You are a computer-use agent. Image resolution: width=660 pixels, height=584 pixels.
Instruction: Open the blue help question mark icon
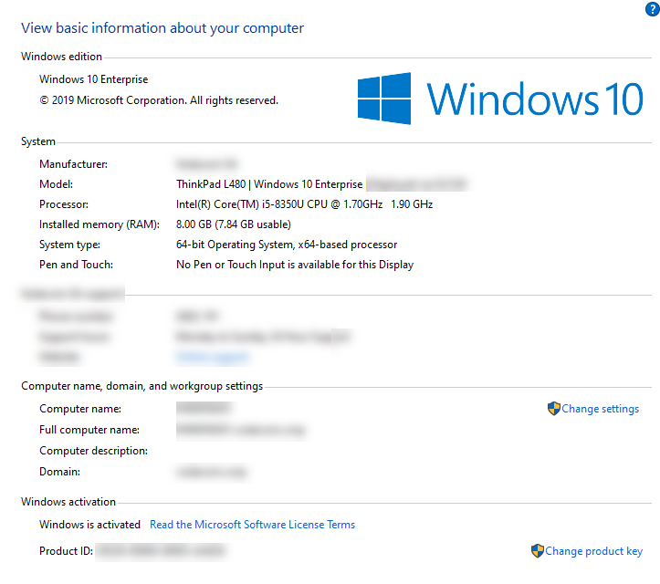(x=653, y=9)
